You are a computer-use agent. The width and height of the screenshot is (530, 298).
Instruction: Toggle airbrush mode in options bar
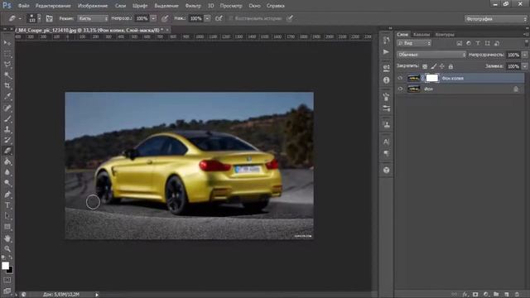pos(219,18)
